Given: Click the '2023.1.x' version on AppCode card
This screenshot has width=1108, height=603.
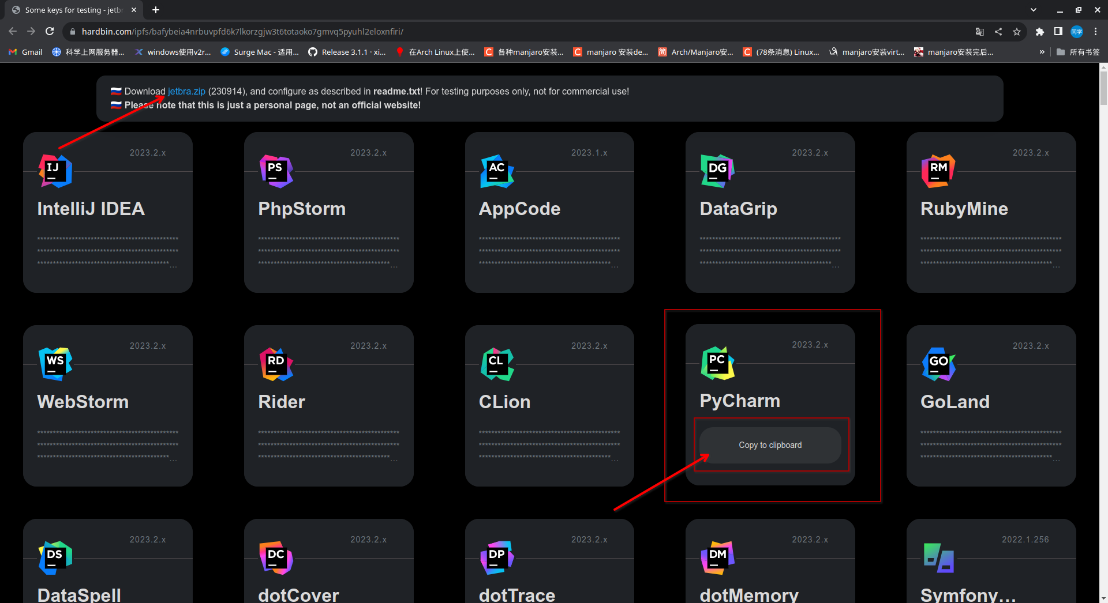Looking at the screenshot, I should pos(589,153).
